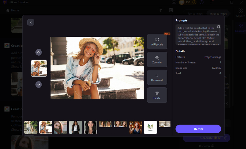The width and height of the screenshot is (246, 149).
Task: Open the first two-women comparison thumbnail
Action: 106,124
